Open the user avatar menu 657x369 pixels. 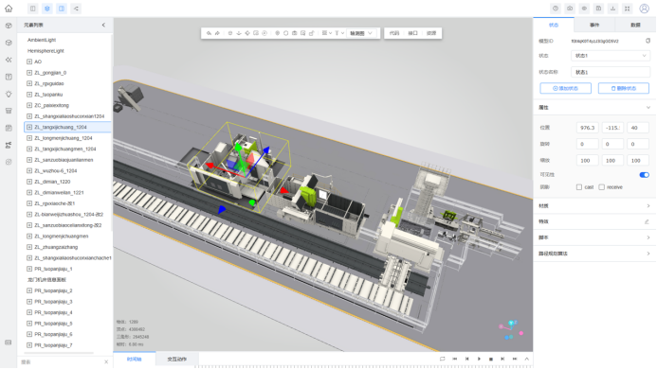[644, 9]
